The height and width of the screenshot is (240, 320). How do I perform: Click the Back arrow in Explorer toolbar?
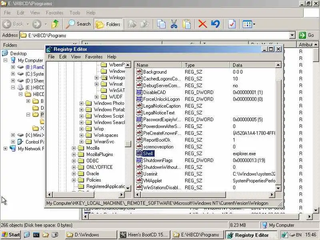[7, 24]
